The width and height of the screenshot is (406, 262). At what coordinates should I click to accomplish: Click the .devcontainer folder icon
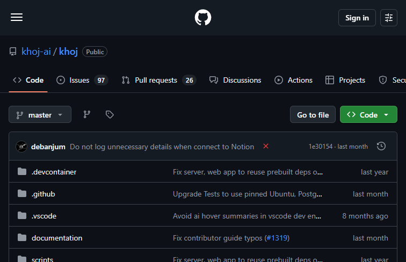point(22,171)
